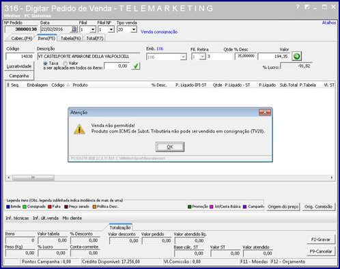Viewport: 340px width, 269px height.
Task: Click F11 - Moedas in status bar
Action: coord(254,261)
